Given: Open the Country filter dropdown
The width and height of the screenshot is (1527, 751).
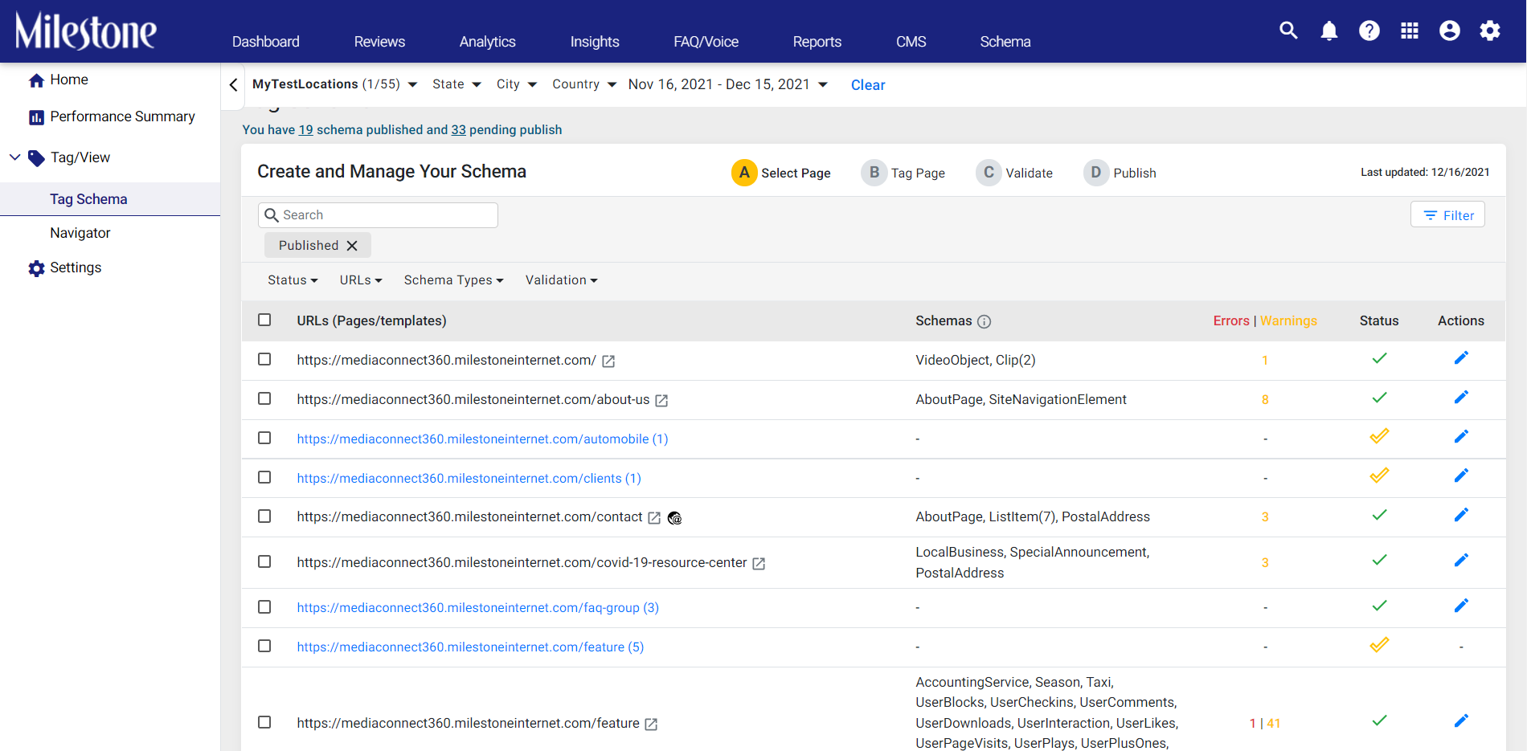Looking at the screenshot, I should point(584,84).
